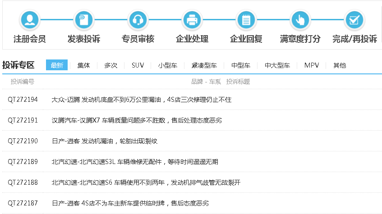Click the 企业处理 printer icon

(x=192, y=20)
